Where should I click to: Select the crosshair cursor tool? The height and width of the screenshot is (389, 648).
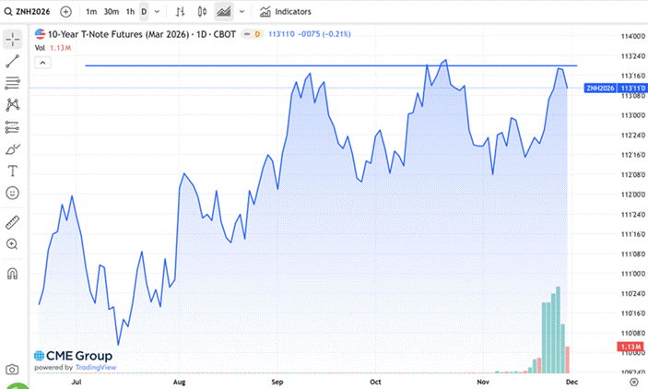click(x=12, y=40)
